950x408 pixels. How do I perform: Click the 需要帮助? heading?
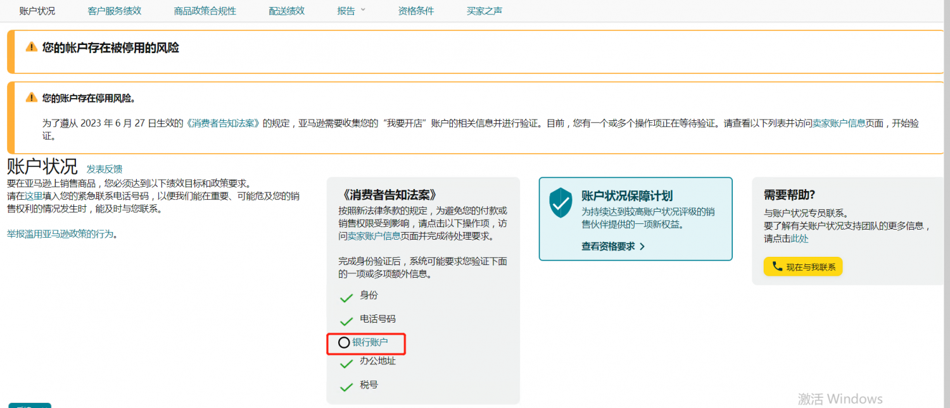point(790,195)
